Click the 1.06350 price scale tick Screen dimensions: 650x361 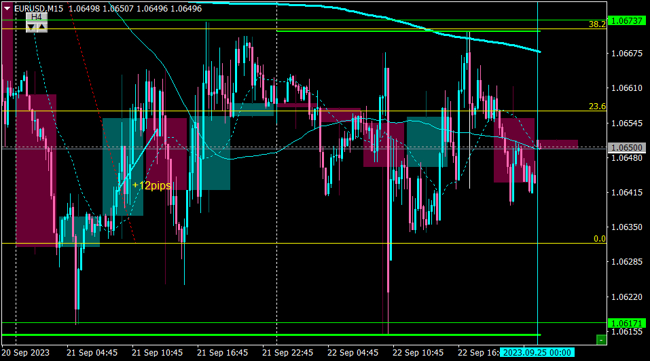pyautogui.click(x=627, y=227)
